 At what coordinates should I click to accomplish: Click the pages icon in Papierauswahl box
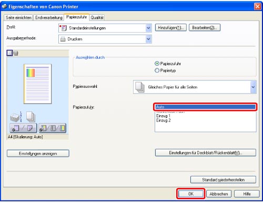[140, 87]
